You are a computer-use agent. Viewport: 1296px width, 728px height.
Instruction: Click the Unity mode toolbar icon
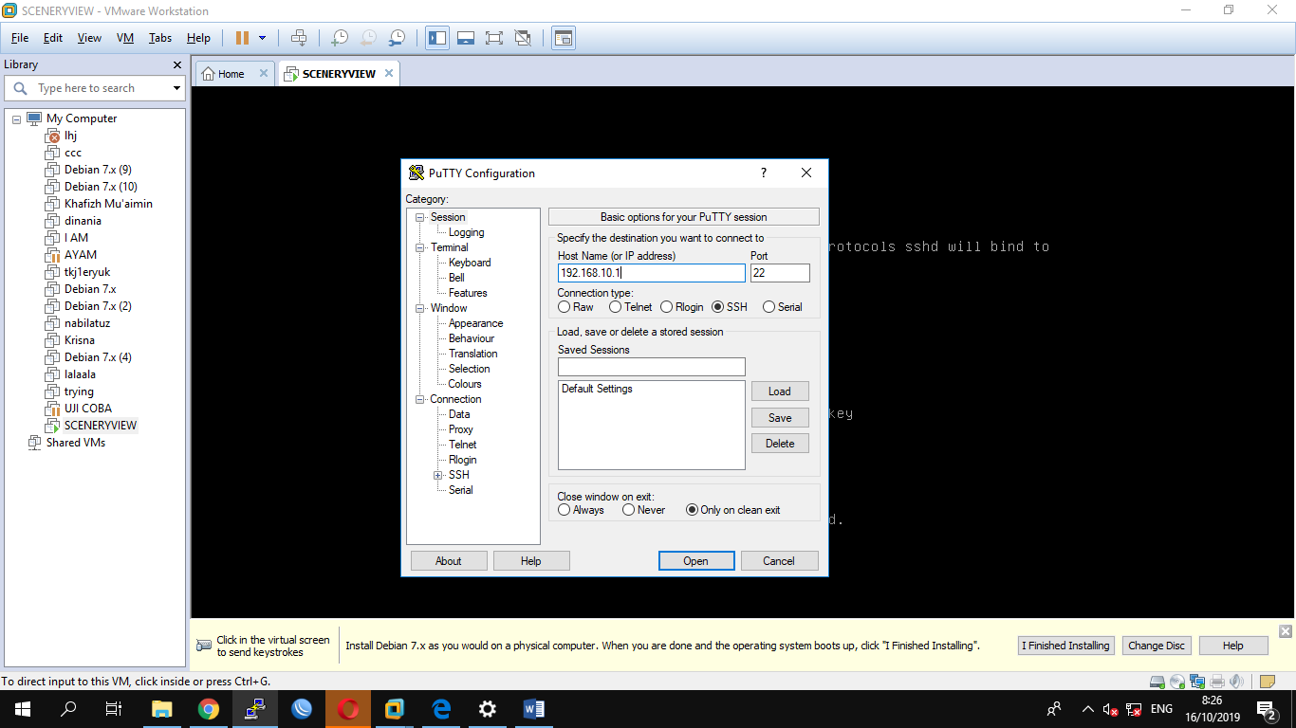pyautogui.click(x=523, y=38)
